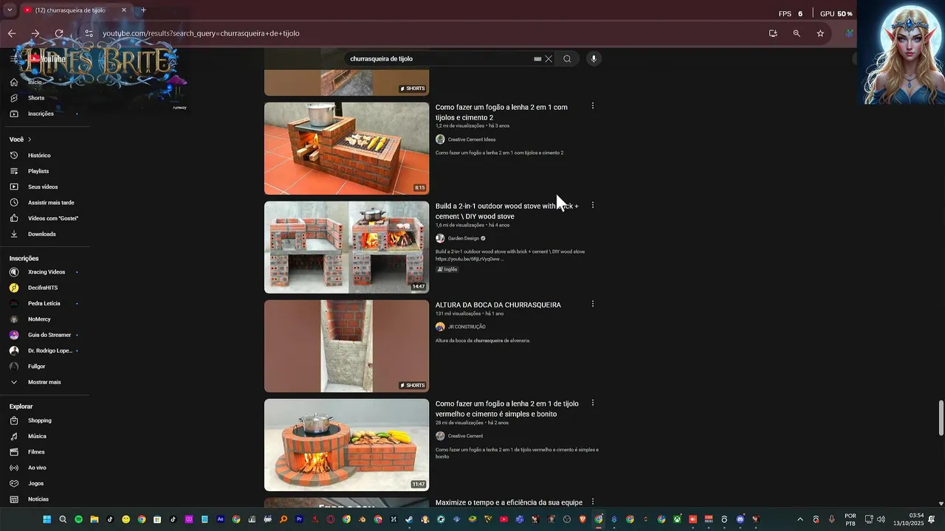Open the Ao vivo explore section
Screen dimensions: 945x531
(37, 468)
